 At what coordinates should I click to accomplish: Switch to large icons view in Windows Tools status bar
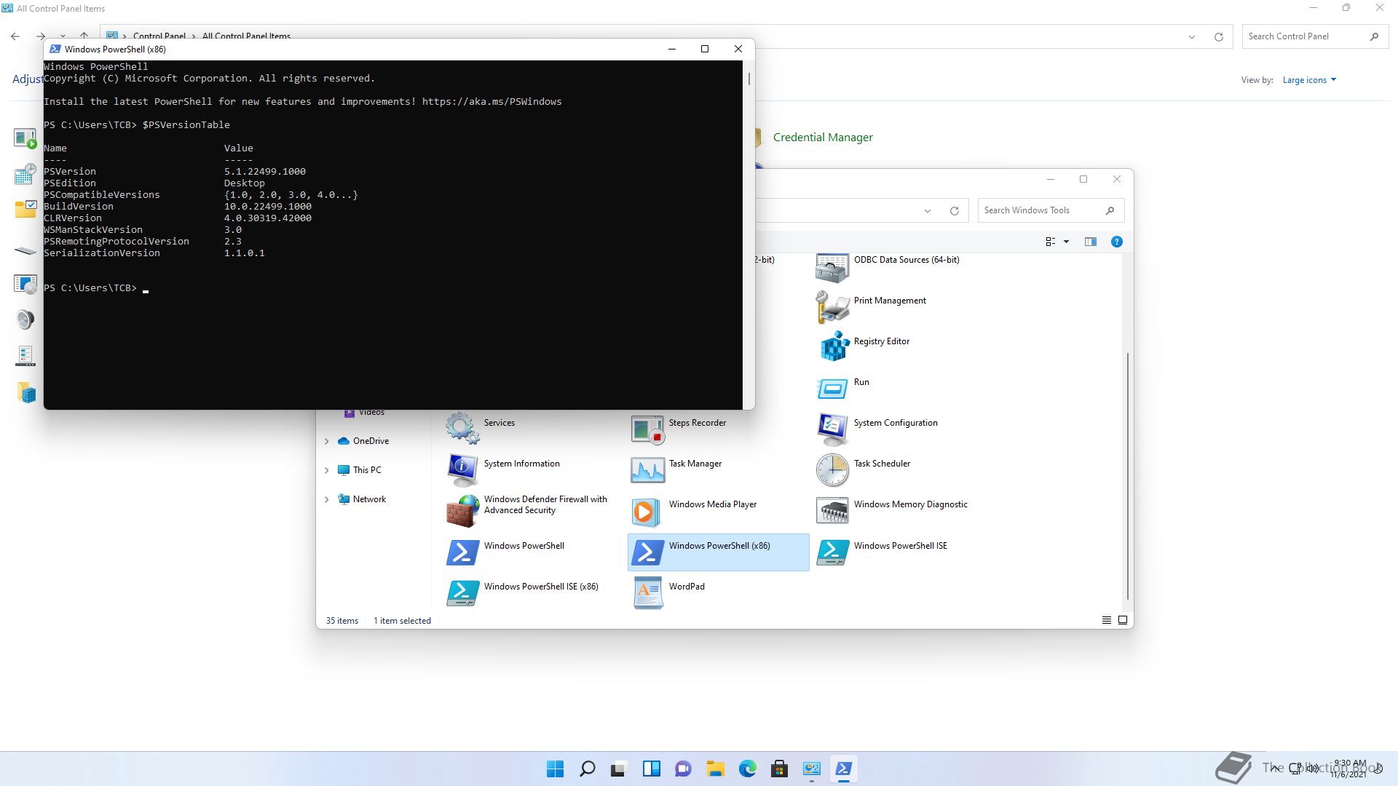point(1123,620)
